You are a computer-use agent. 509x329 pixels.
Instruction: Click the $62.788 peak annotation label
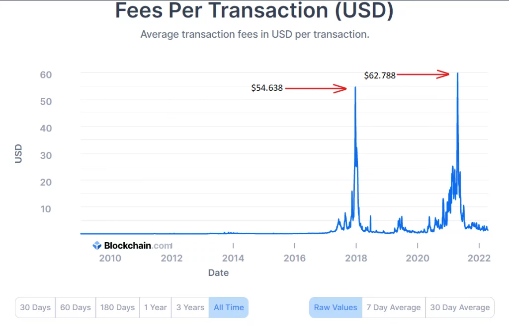[x=380, y=75]
